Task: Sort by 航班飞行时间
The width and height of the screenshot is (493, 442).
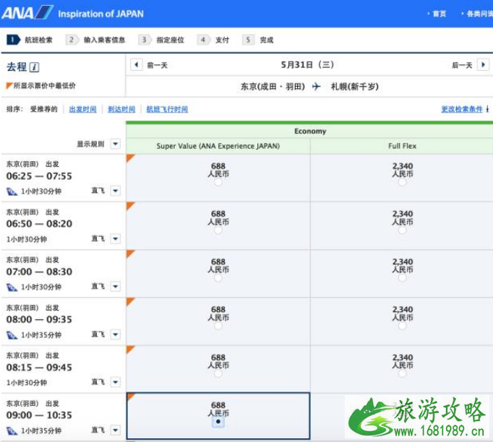Action: (x=167, y=109)
